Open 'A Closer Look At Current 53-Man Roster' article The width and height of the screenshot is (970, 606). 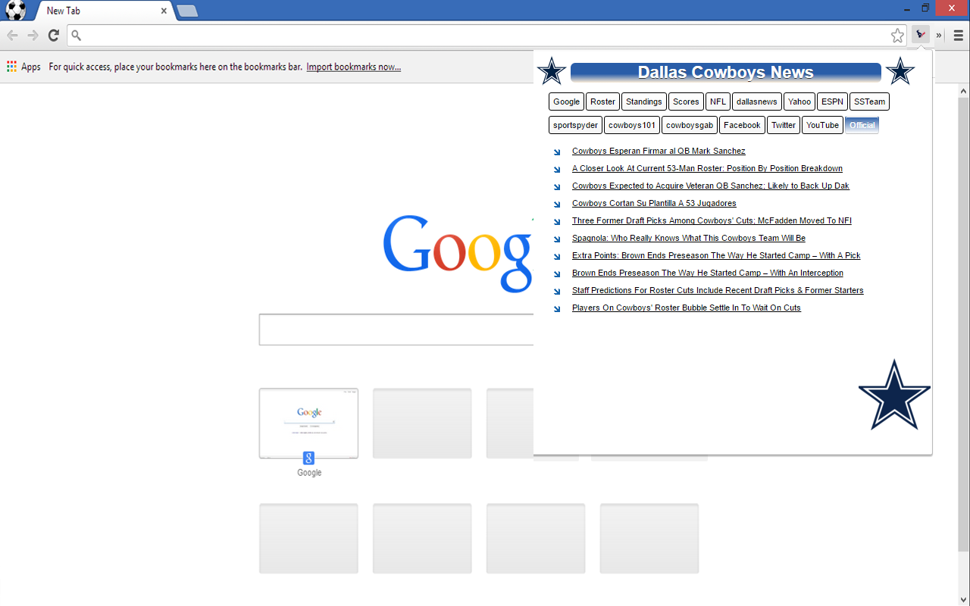(707, 168)
